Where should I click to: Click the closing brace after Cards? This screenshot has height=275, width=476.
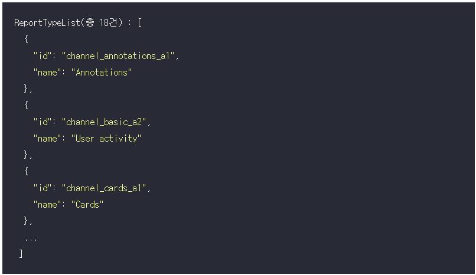pyautogui.click(x=26, y=221)
